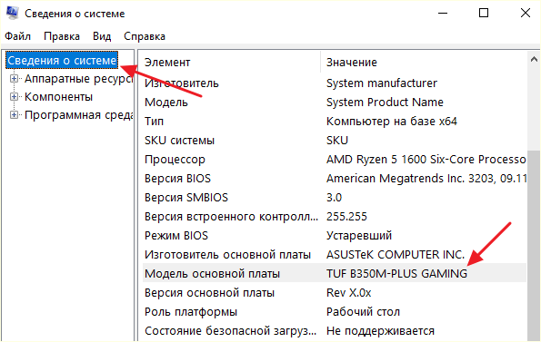Select the Модель row label
This screenshot has width=541, height=342.
(166, 103)
